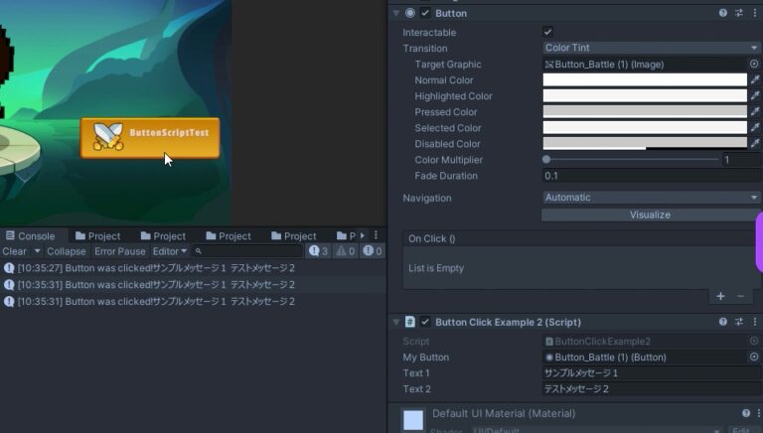Click the Color Multiplier value field
Image resolution: width=763 pixels, height=433 pixels.
pyautogui.click(x=741, y=159)
